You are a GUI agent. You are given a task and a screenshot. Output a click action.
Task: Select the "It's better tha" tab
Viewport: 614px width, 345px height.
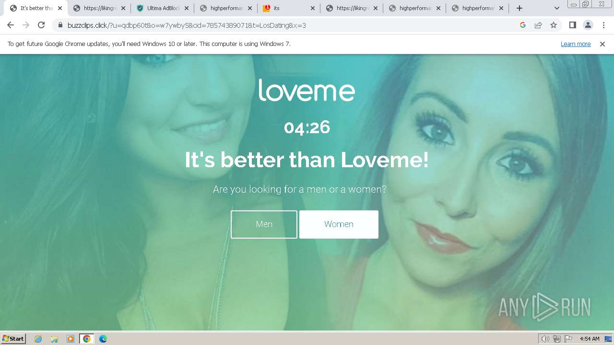pyautogui.click(x=36, y=8)
